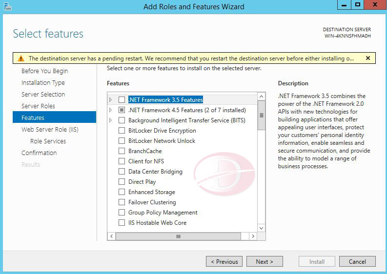Dismiss the pending restart warning banner
Screen dimensions: 387x274
click(368, 58)
